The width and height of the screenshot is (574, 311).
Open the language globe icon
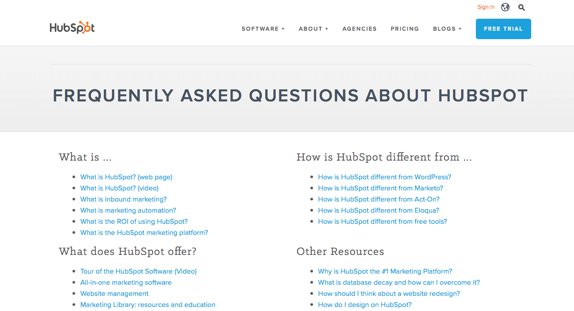(505, 7)
